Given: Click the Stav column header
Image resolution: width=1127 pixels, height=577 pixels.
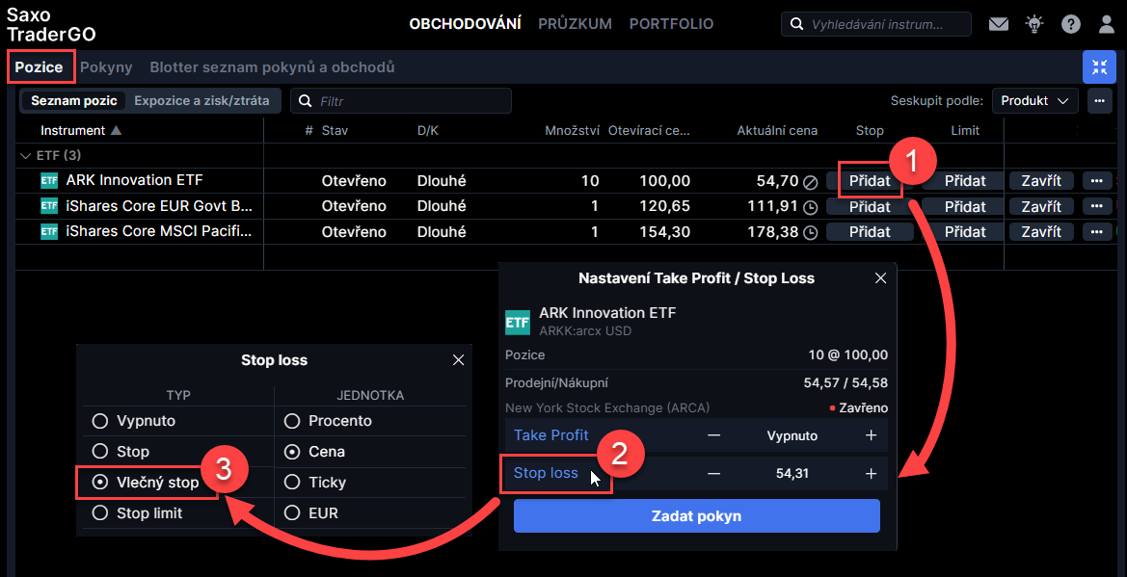Looking at the screenshot, I should [x=335, y=131].
